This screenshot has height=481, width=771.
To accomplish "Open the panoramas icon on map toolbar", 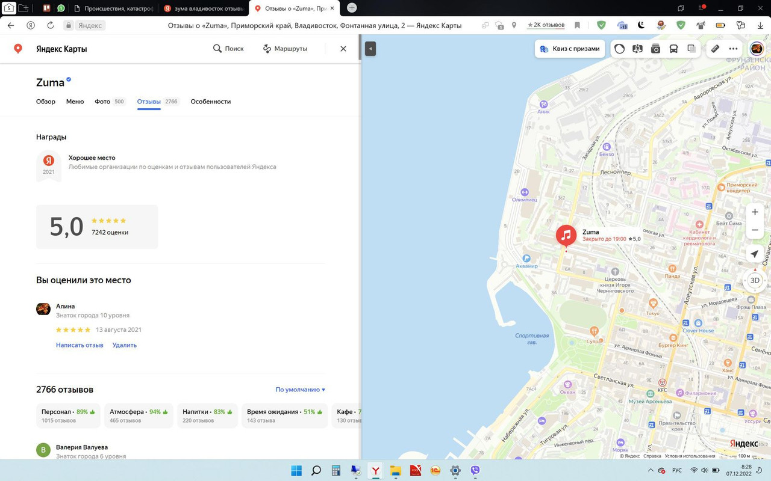I will pos(637,49).
